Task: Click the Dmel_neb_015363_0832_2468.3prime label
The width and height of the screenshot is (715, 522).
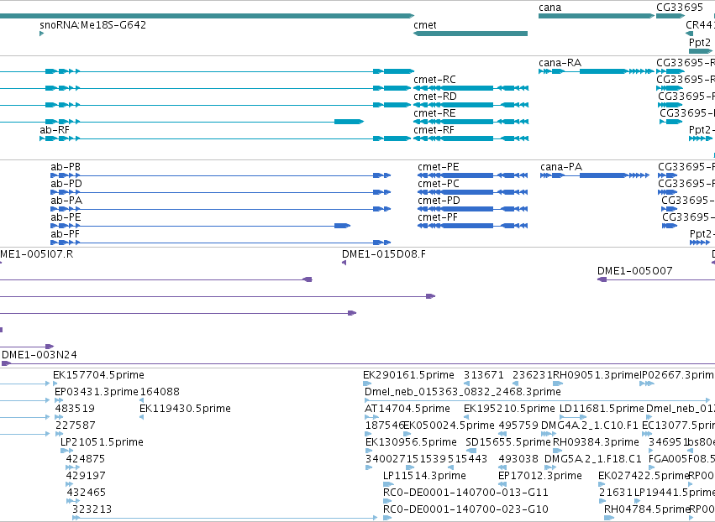Action: (463, 392)
